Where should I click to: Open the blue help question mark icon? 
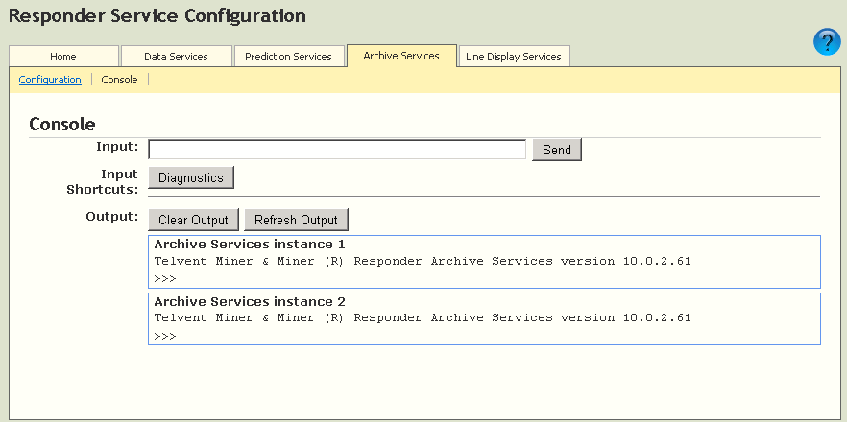tap(827, 42)
